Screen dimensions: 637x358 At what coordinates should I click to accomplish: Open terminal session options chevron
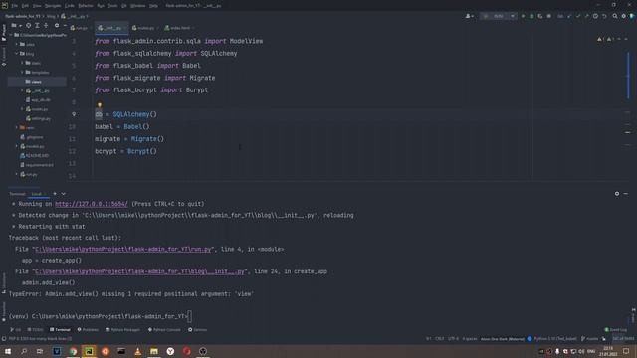click(64, 194)
